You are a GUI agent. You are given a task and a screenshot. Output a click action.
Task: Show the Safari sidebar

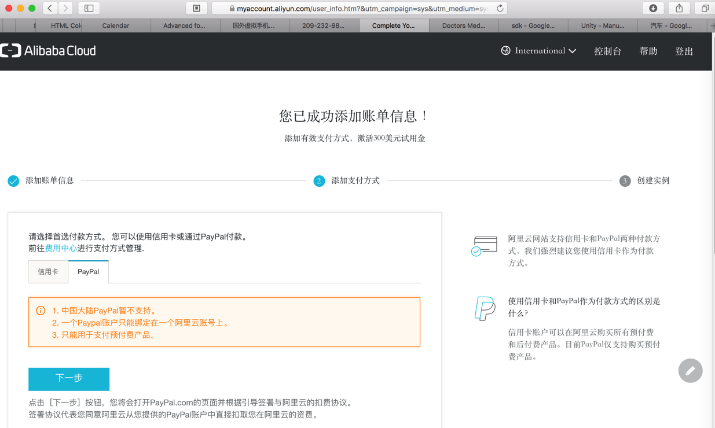[x=89, y=8]
